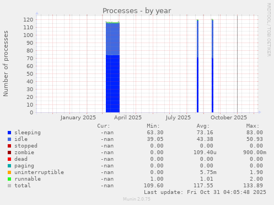Click total max value 133.89

253,186
